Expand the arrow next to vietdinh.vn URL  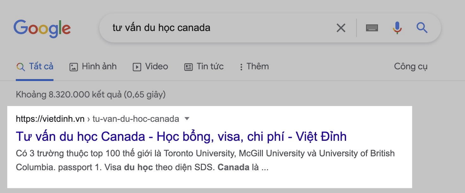[187, 119]
